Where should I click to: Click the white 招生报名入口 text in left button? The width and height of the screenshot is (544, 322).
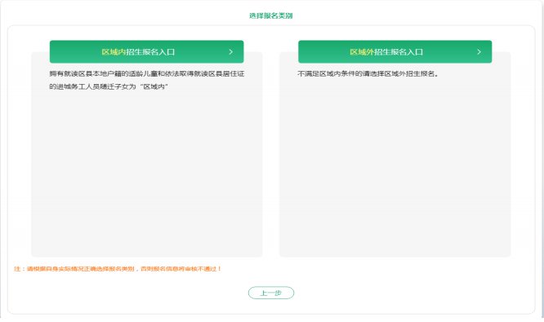click(x=150, y=52)
